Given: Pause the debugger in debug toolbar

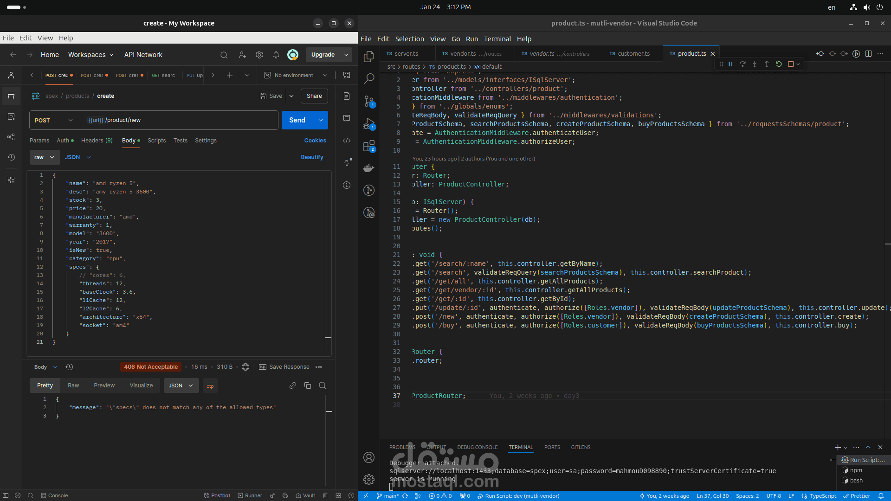Looking at the screenshot, I should 730,64.
